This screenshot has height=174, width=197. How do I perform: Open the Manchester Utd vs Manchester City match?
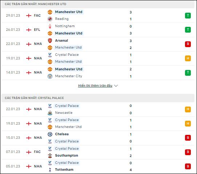tap(98, 72)
